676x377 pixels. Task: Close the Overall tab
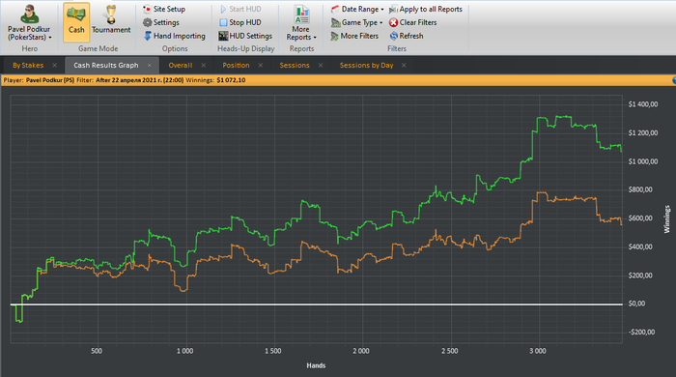tap(204, 65)
